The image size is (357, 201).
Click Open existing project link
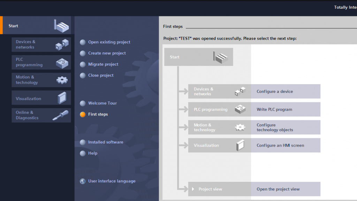(x=109, y=42)
